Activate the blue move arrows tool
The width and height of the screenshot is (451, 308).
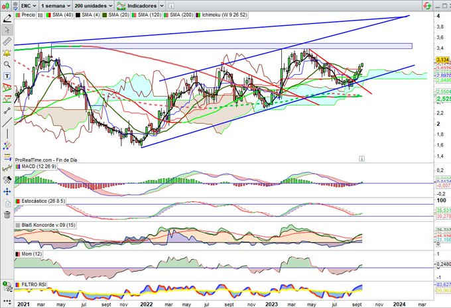click(7, 191)
